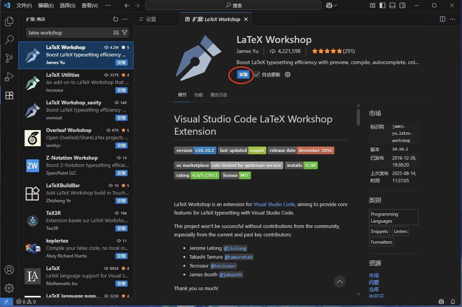Install LaTeX Workshop from the detail page
Image resolution: width=462 pixels, height=307 pixels.
(243, 74)
